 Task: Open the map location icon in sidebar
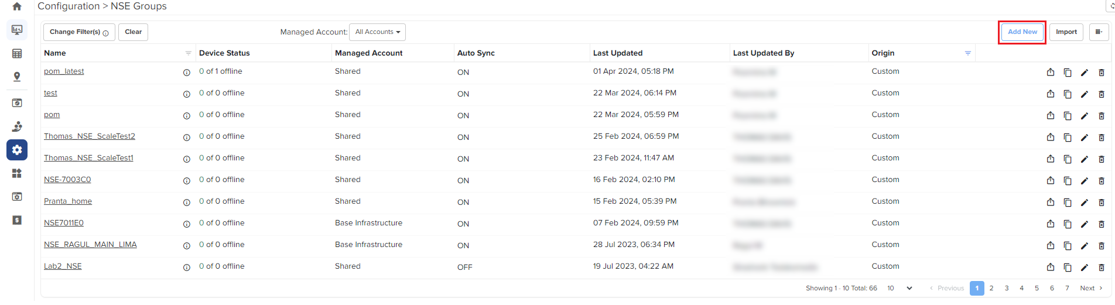[x=17, y=77]
